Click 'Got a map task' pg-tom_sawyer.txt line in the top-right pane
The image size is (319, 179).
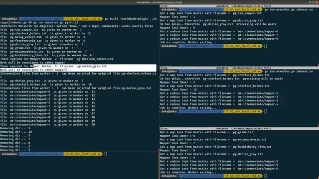[x=210, y=13]
